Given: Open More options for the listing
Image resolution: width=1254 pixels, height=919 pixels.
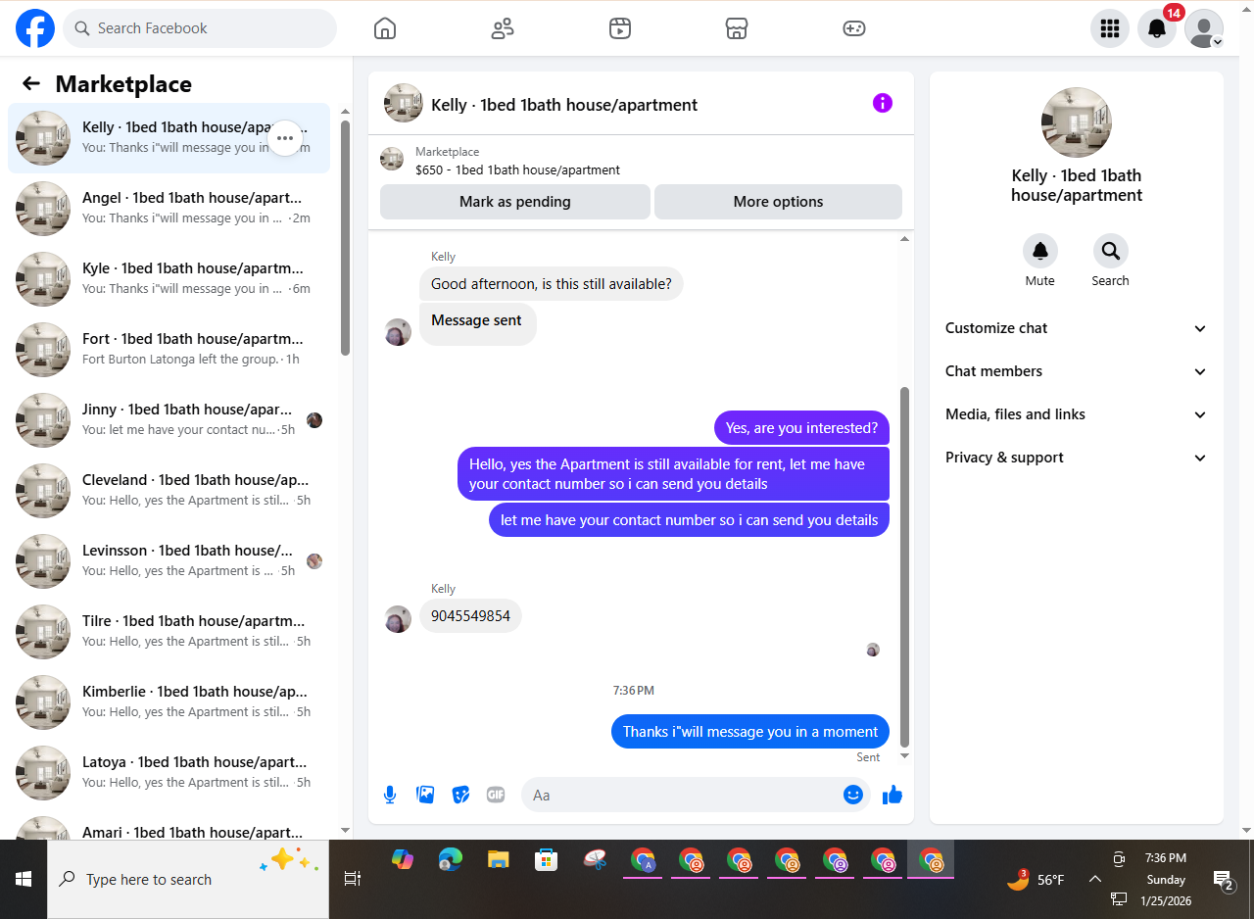Looking at the screenshot, I should [x=778, y=202].
